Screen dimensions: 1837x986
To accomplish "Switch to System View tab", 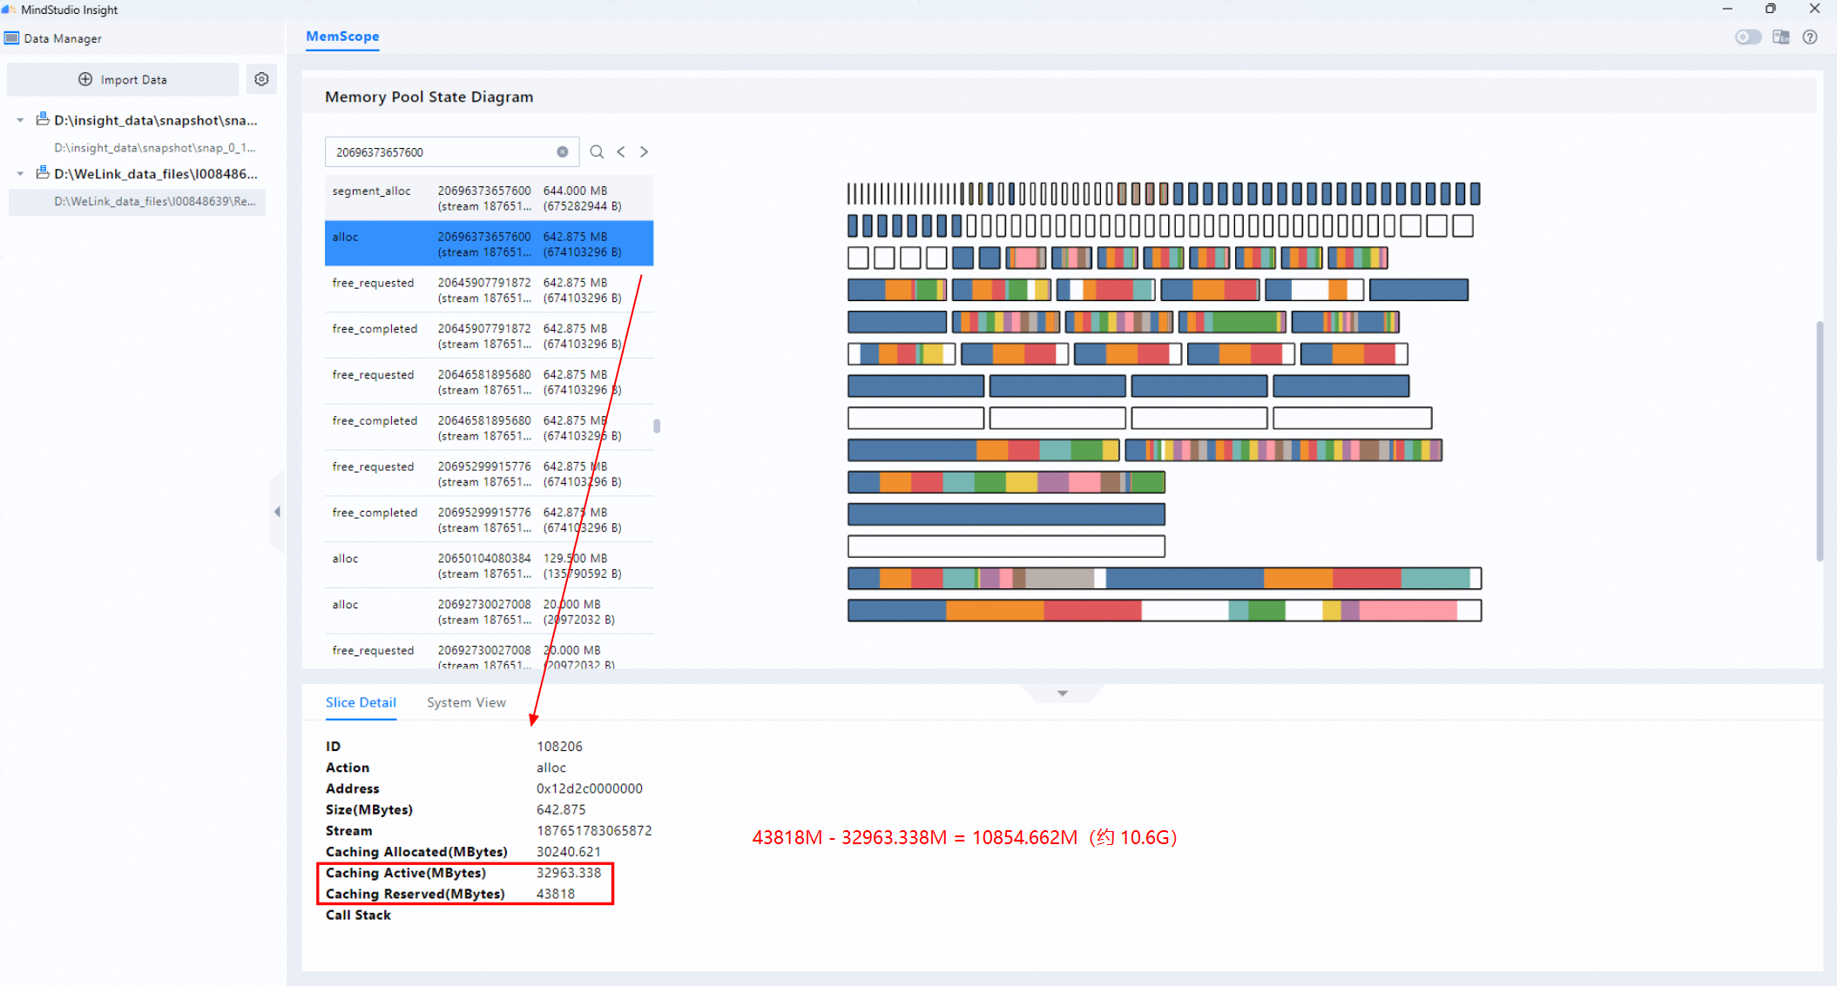I will (466, 702).
